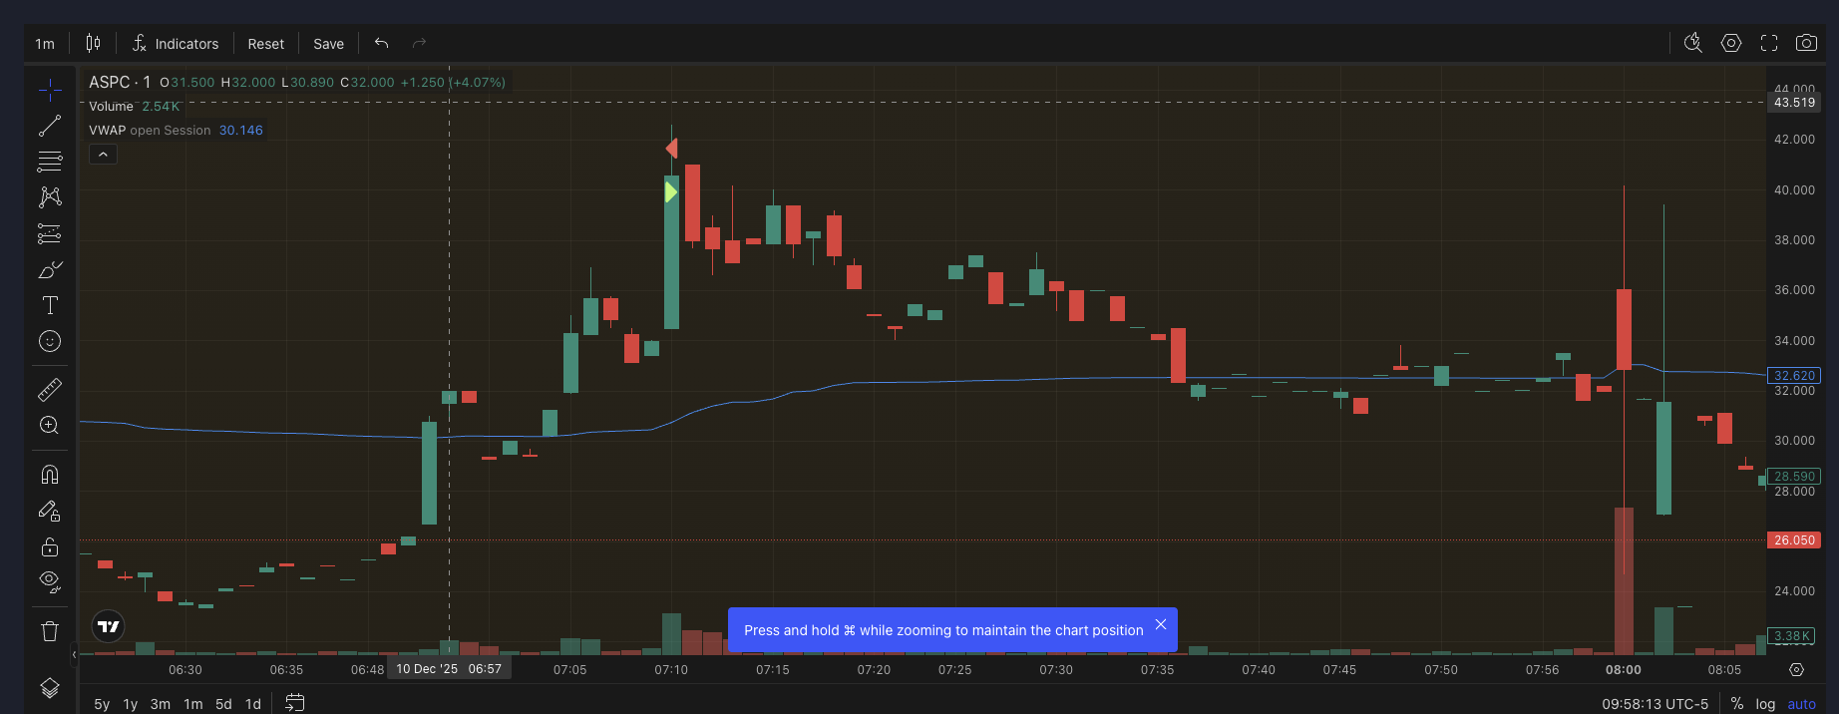Enter fullscreen mode
The image size is (1839, 714).
1769,43
